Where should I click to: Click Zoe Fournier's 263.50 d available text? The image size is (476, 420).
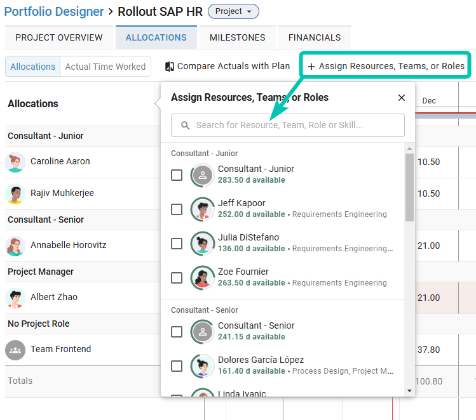click(x=252, y=283)
